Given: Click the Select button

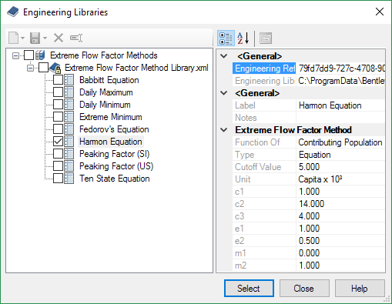Looking at the screenshot, I should pyautogui.click(x=249, y=289).
